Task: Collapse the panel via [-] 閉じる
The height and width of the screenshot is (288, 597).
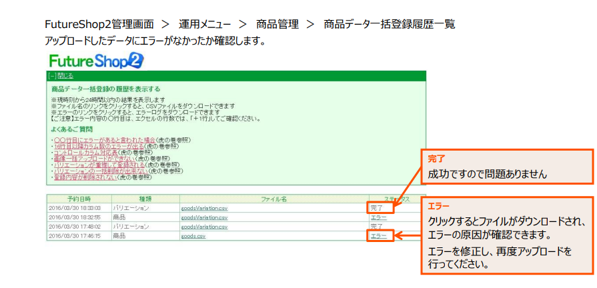Action: point(61,76)
